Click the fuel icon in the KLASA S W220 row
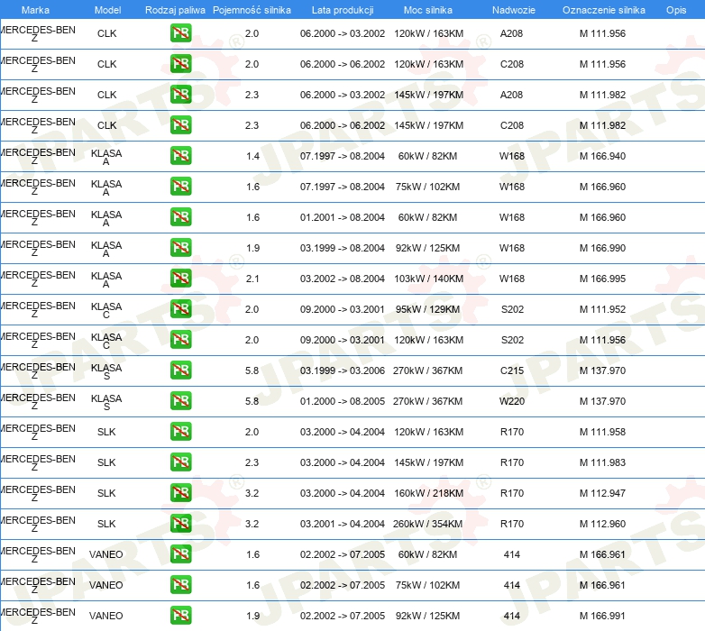The height and width of the screenshot is (631, 705). (x=180, y=400)
